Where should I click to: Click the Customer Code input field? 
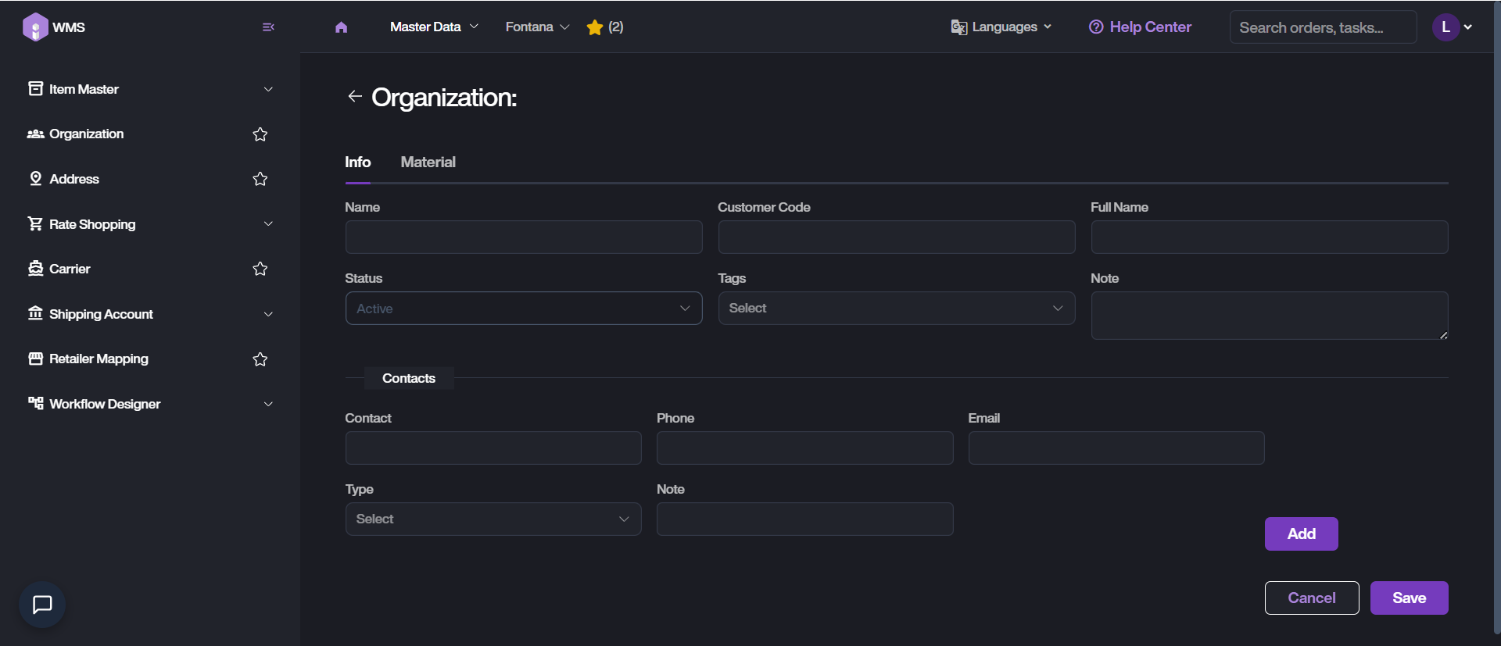tap(896, 237)
